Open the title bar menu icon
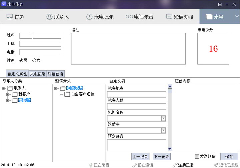This screenshot has width=240, height=168. point(220,5)
